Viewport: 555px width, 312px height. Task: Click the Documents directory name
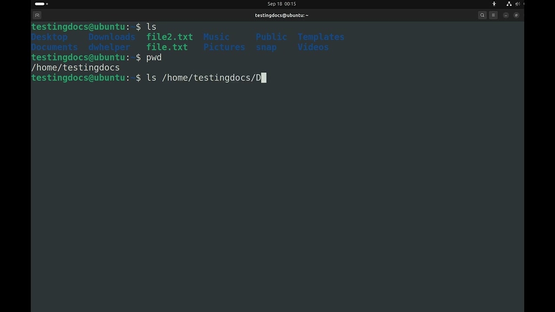click(55, 47)
